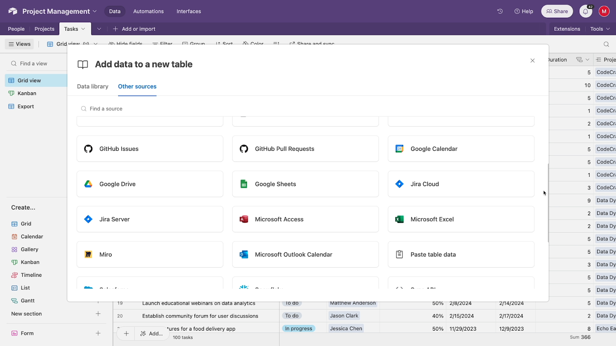Select Google Calendar as data source
Image resolution: width=616 pixels, height=346 pixels.
click(461, 149)
